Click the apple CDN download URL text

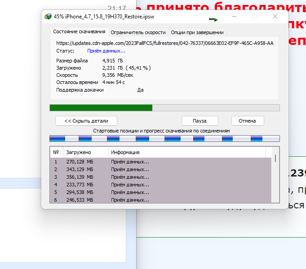click(165, 43)
